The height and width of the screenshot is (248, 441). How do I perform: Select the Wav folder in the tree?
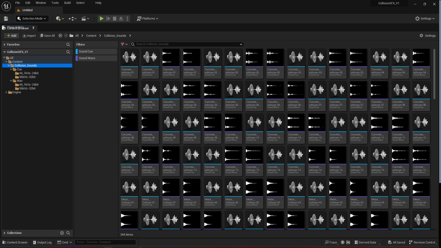(20, 81)
